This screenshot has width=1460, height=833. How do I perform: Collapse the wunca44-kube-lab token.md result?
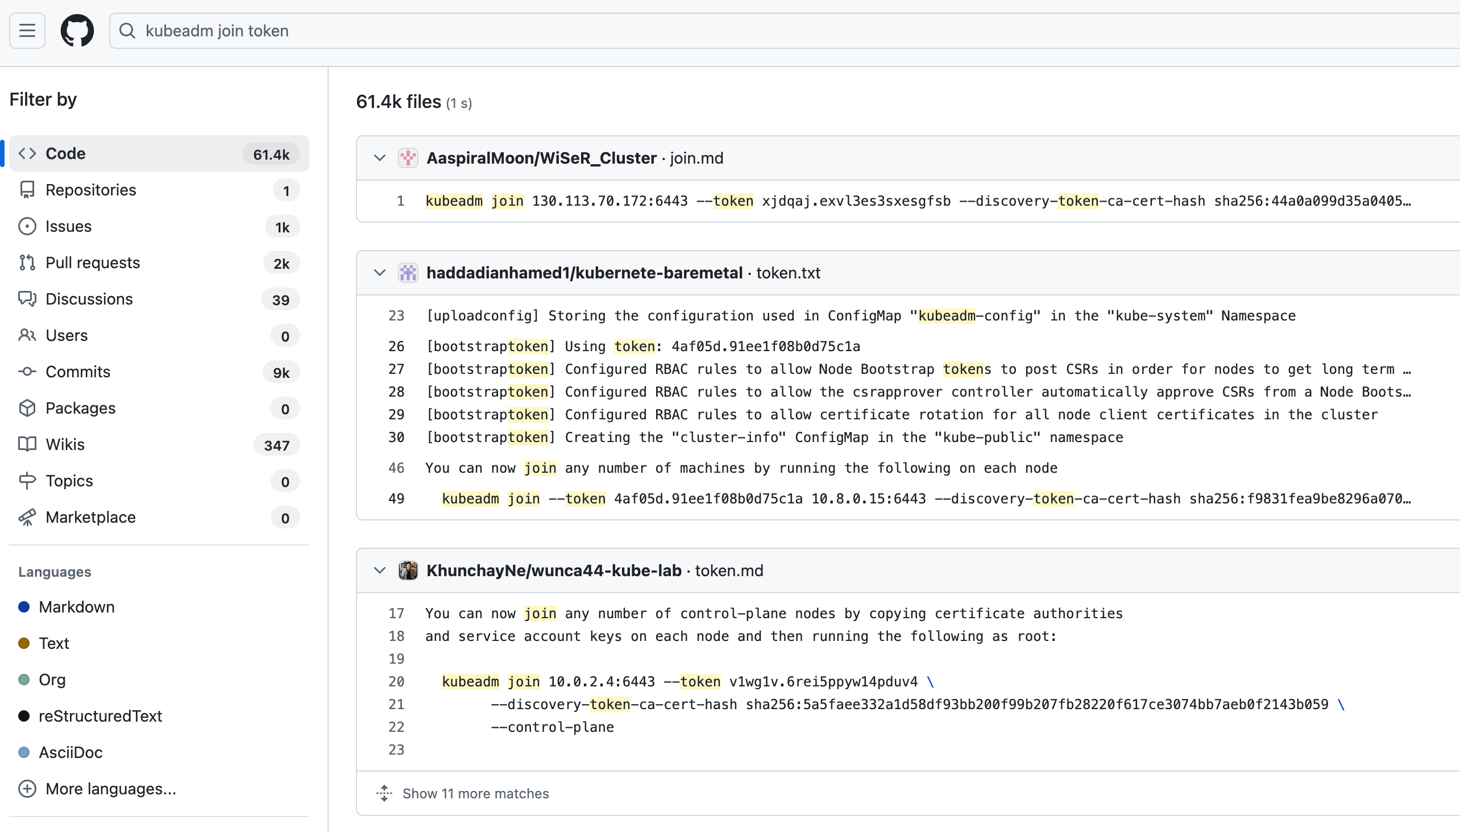coord(379,570)
